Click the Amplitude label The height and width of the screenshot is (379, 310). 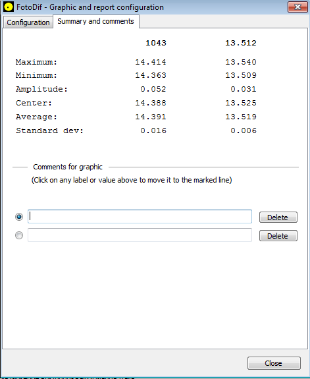41,89
